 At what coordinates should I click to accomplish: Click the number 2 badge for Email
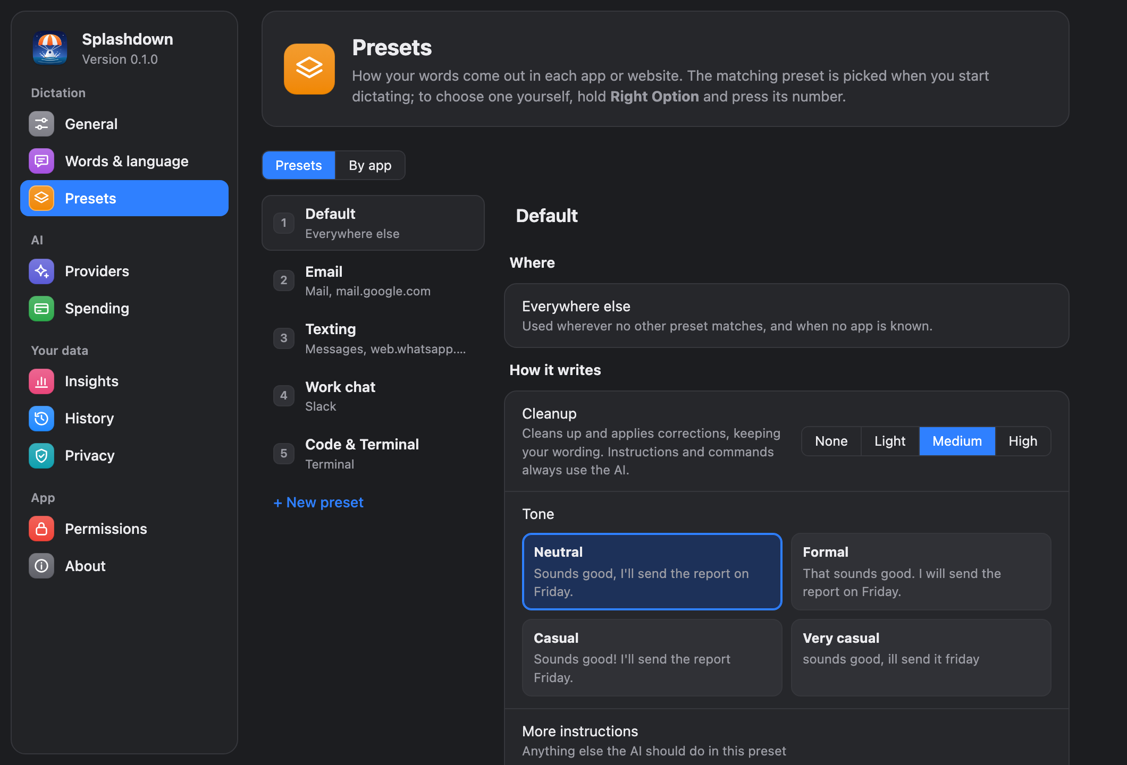click(x=284, y=280)
